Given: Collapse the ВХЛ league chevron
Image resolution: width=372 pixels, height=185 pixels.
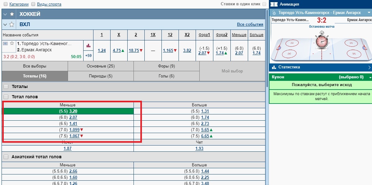Looking at the screenshot, I should (x=5, y=25).
